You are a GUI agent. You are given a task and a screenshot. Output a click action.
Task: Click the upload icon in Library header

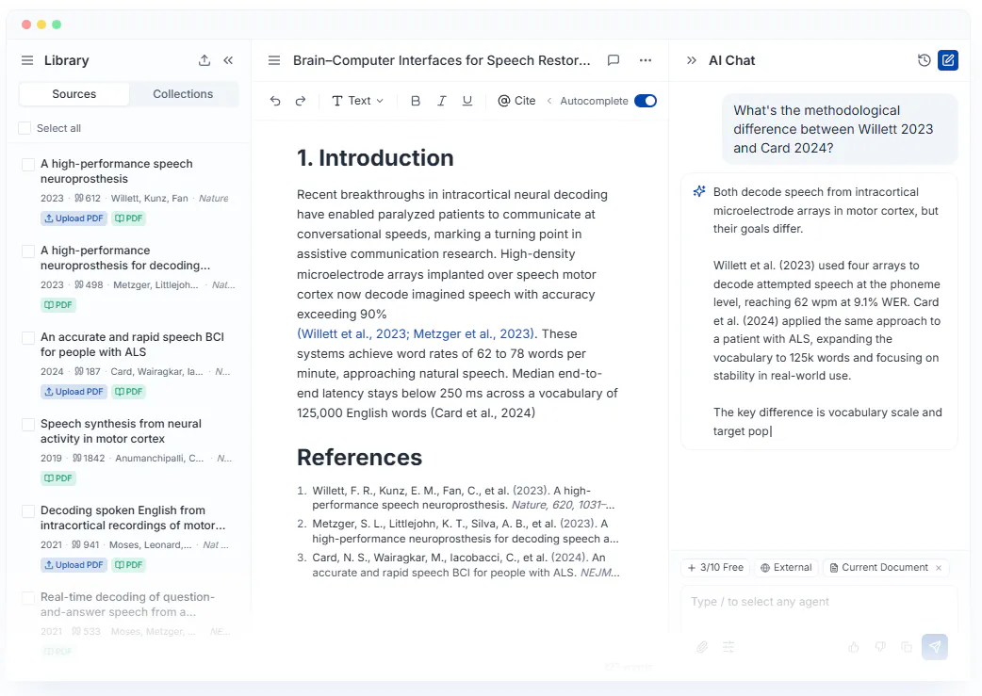tap(205, 60)
